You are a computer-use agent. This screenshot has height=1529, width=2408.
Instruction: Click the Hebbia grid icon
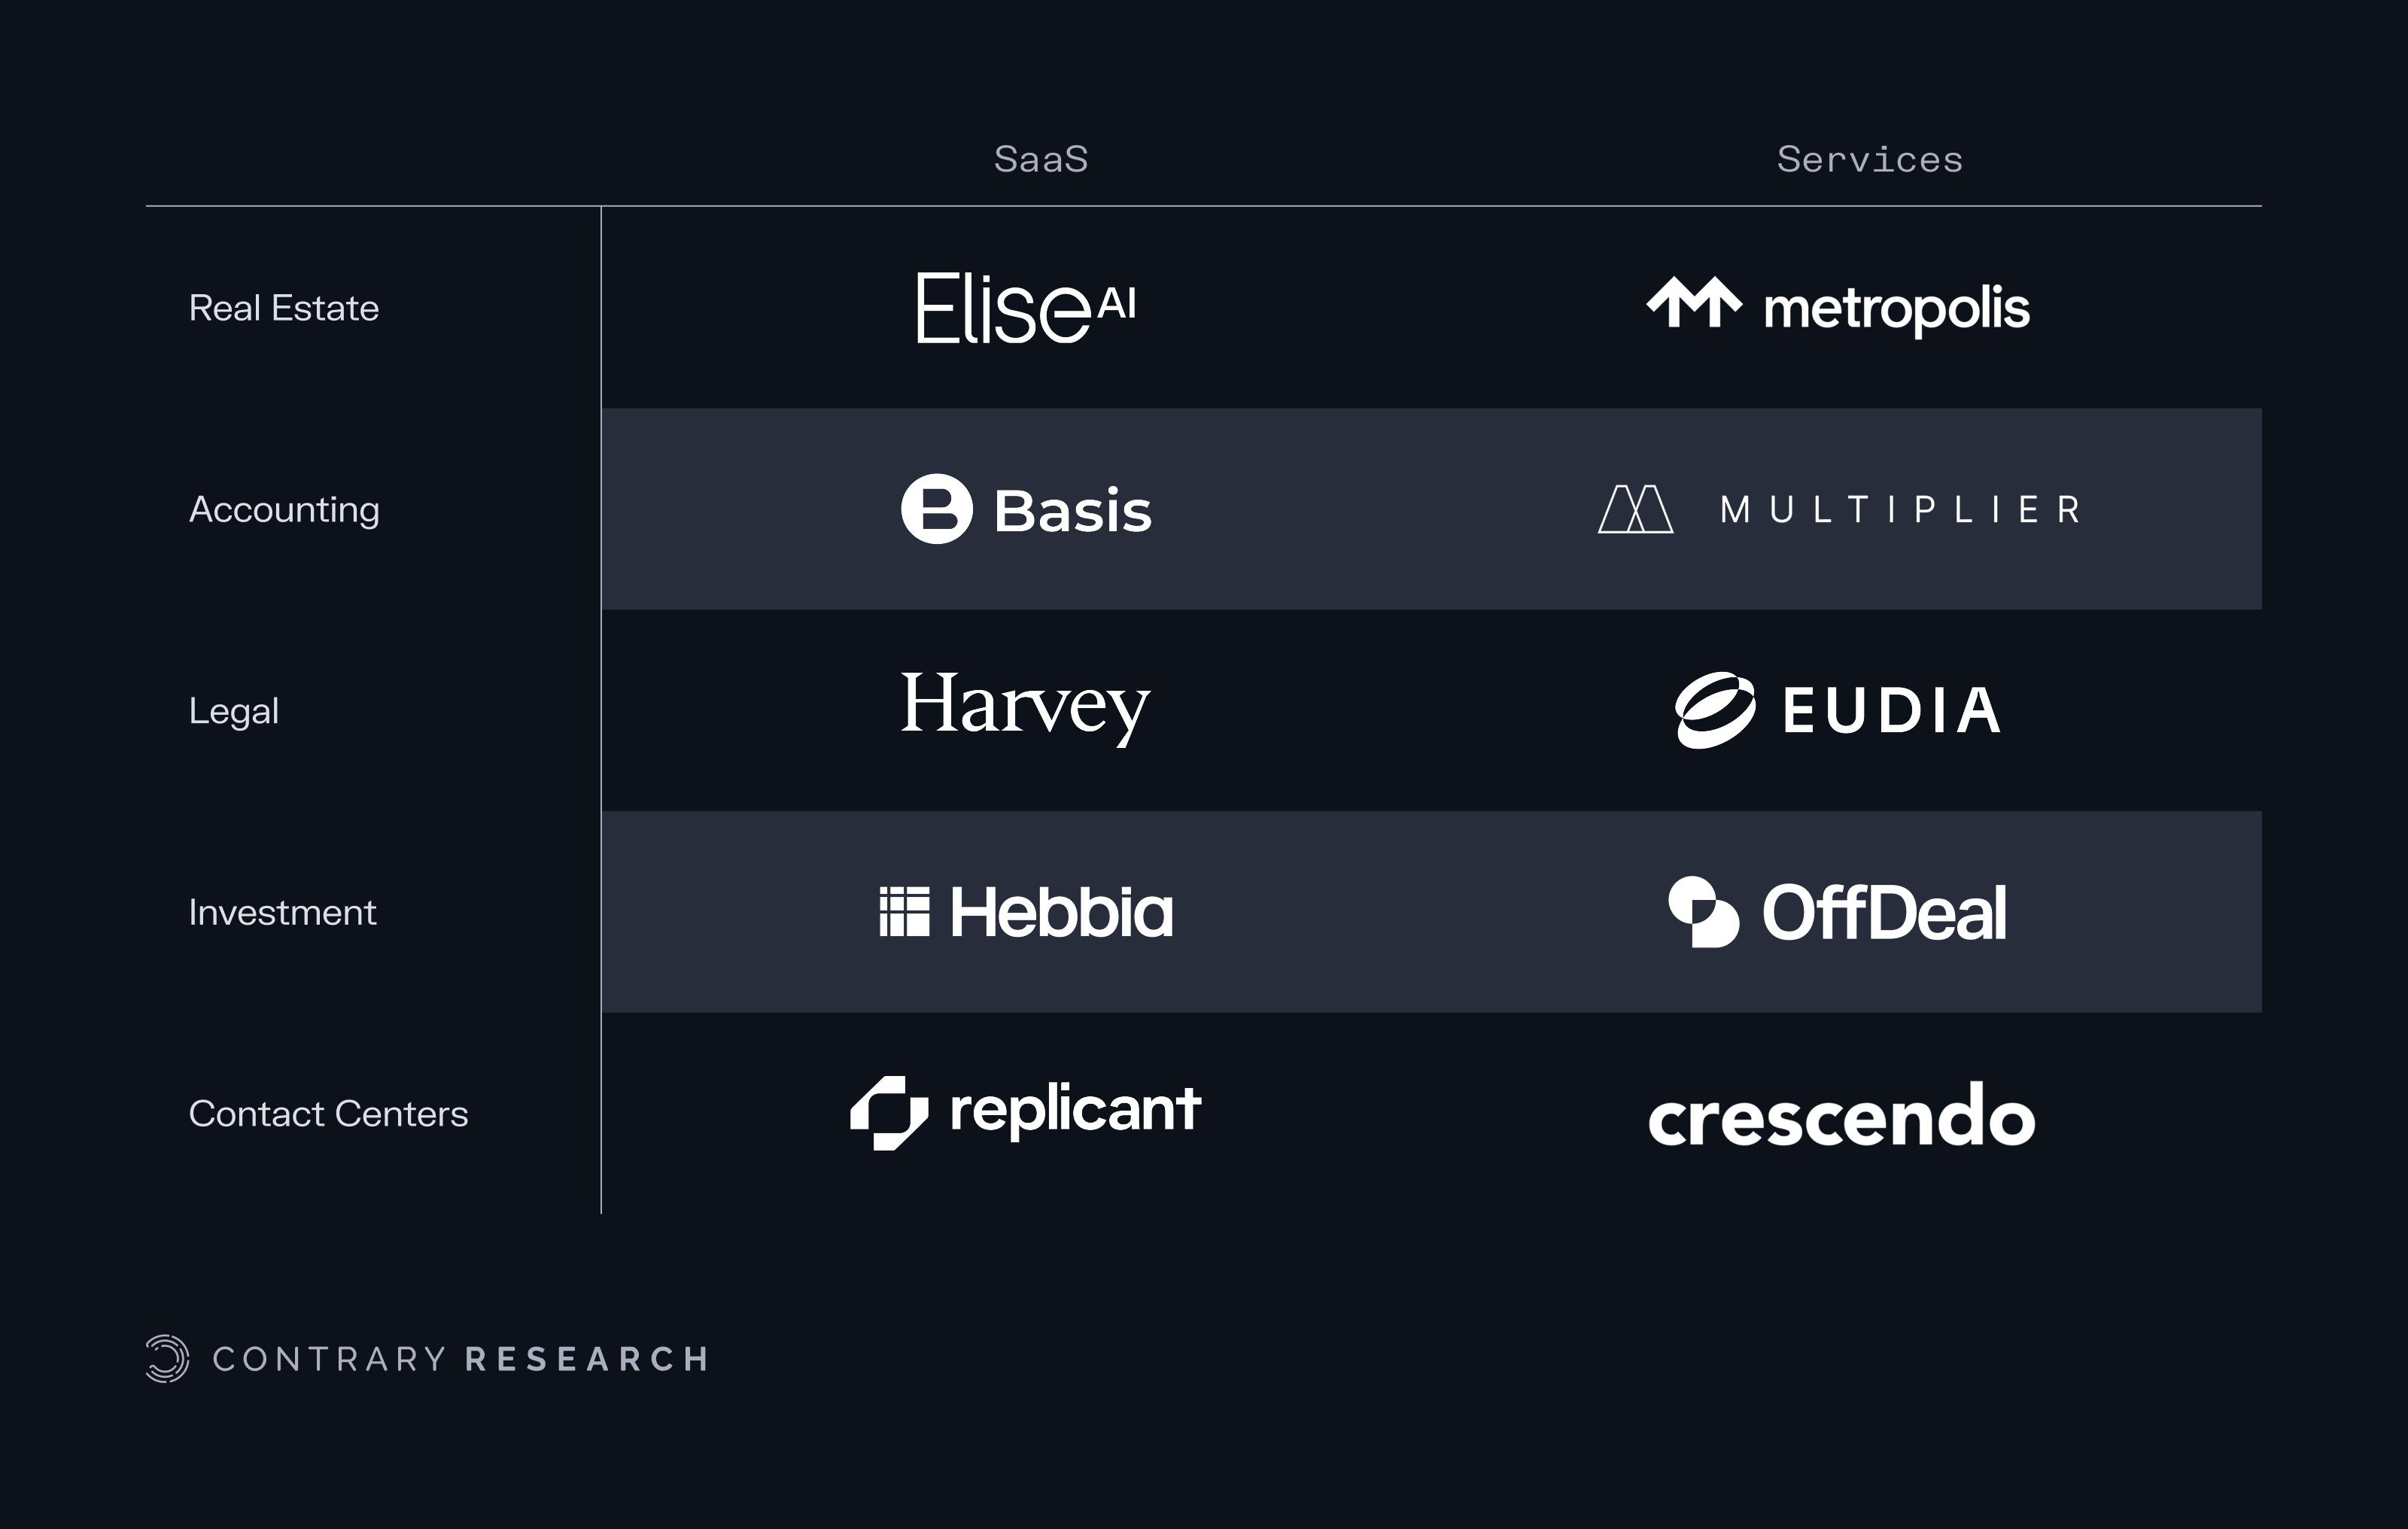point(904,912)
